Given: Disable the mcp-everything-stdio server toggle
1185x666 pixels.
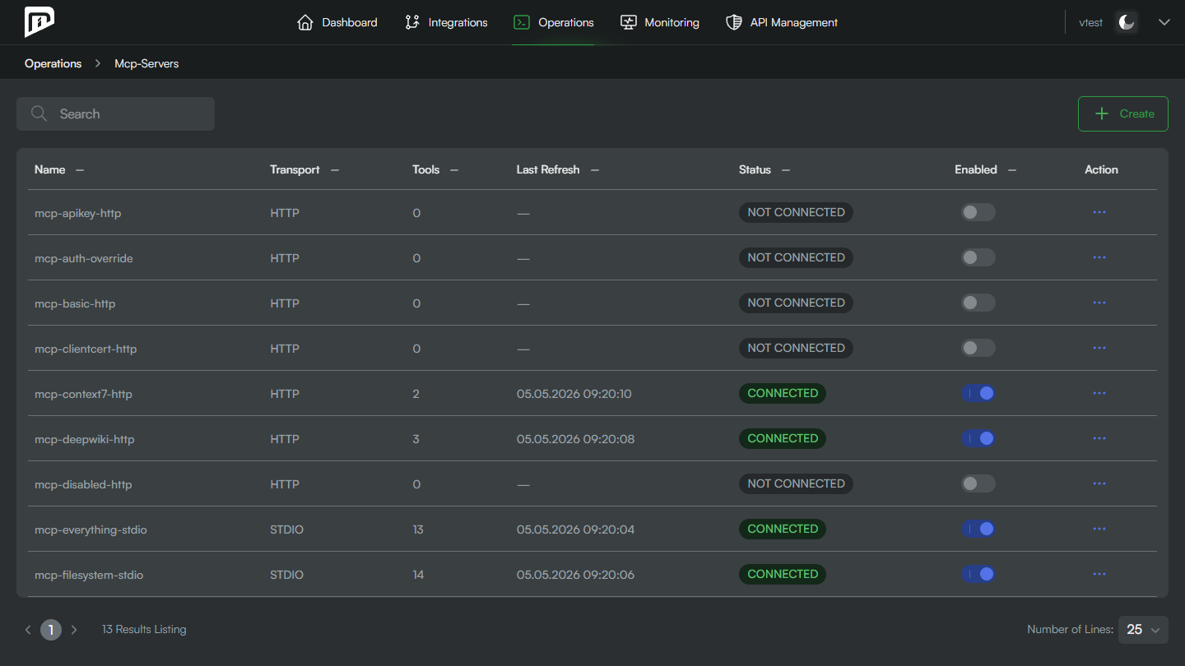Looking at the screenshot, I should click(x=978, y=529).
